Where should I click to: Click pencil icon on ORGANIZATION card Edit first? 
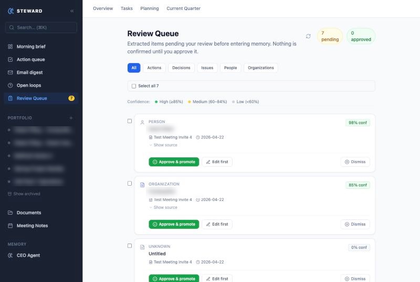pyautogui.click(x=208, y=224)
